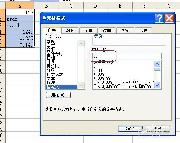Click cell containing asdf
The width and height of the screenshot is (180, 143).
click(x=20, y=19)
